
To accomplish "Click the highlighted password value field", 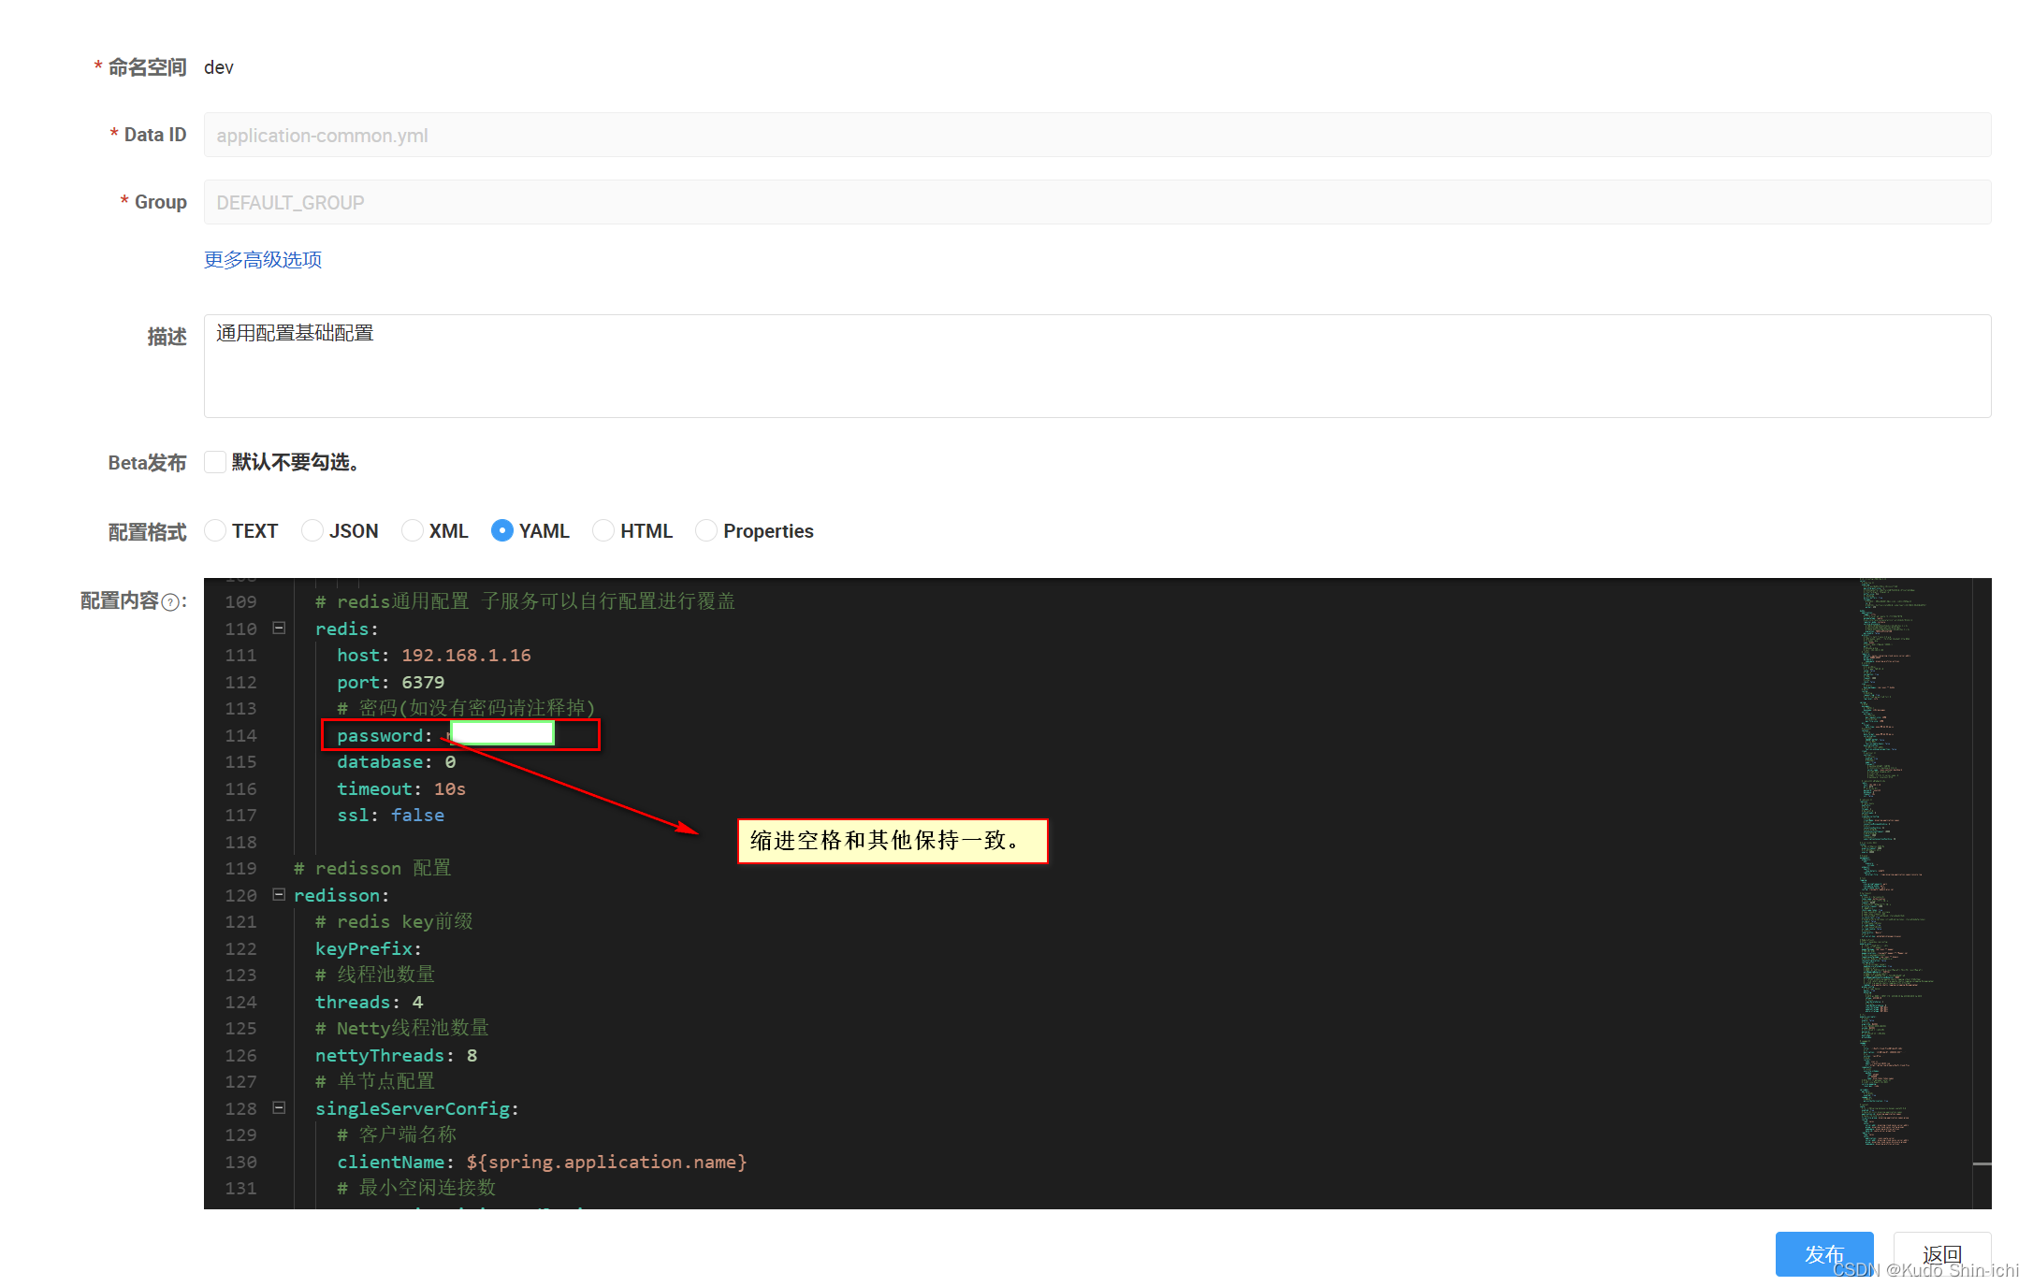I will pos(501,733).
